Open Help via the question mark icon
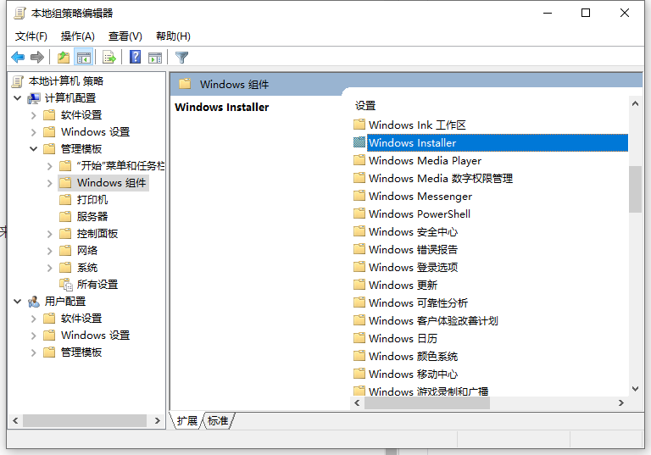Image resolution: width=651 pixels, height=455 pixels. (x=135, y=58)
